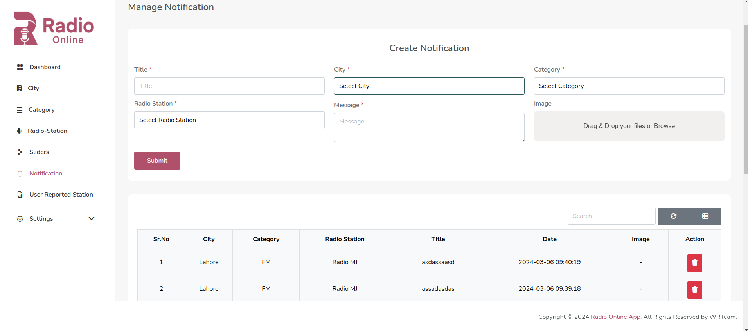Image resolution: width=748 pixels, height=331 pixels.
Task: Click the Action column header
Action: click(x=695, y=239)
